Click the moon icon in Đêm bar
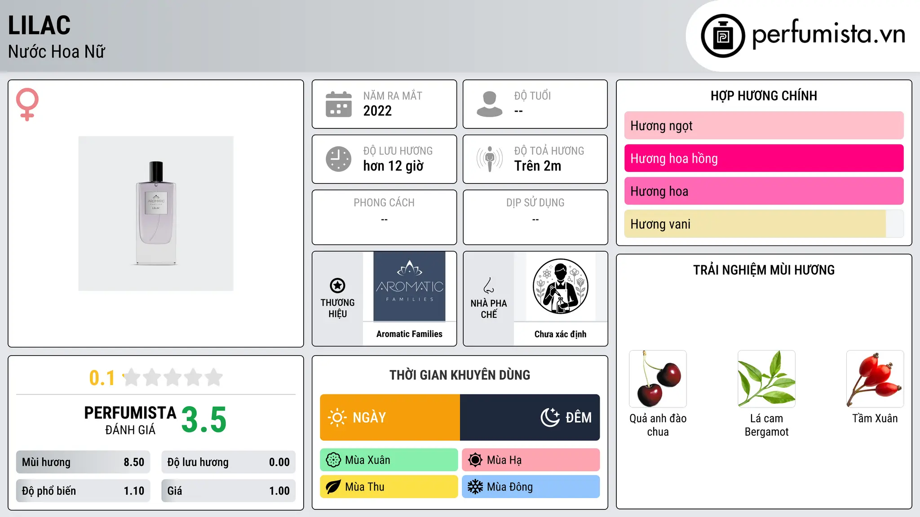This screenshot has height=517, width=920. coord(550,417)
